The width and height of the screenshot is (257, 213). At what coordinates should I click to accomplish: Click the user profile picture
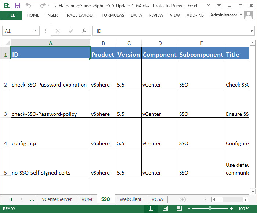pyautogui.click(x=249, y=15)
